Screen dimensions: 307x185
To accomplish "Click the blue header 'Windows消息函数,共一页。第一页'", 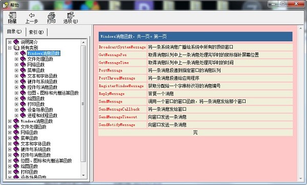I will (195, 37).
